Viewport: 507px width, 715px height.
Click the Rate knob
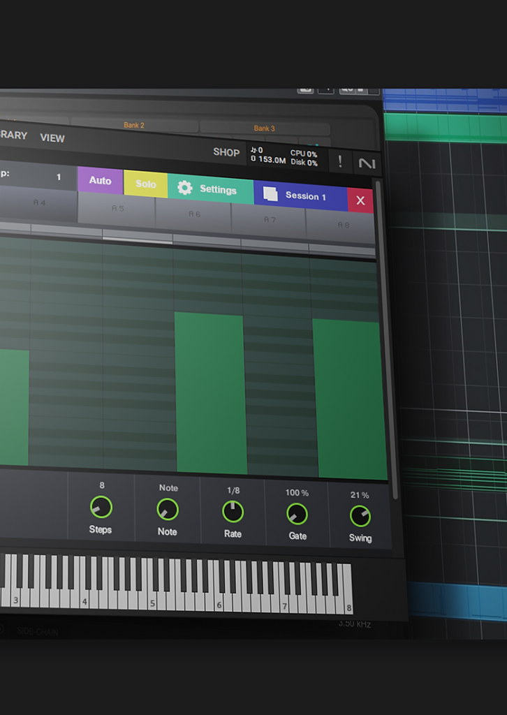[x=233, y=511]
